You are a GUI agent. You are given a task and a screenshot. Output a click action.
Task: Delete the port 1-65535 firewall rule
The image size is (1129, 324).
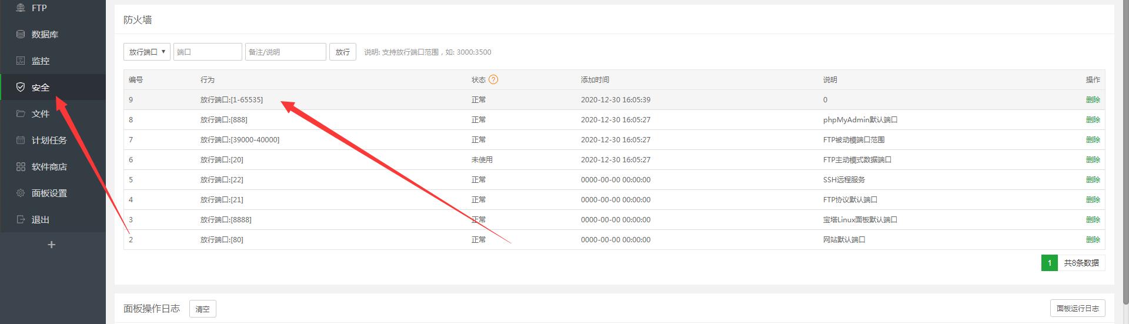click(1093, 100)
